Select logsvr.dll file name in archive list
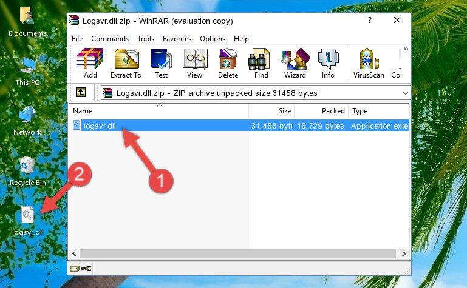Screen dimensions: 467x288 pyautogui.click(x=100, y=126)
